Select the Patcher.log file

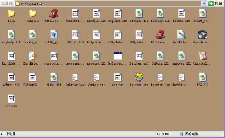click(160, 77)
